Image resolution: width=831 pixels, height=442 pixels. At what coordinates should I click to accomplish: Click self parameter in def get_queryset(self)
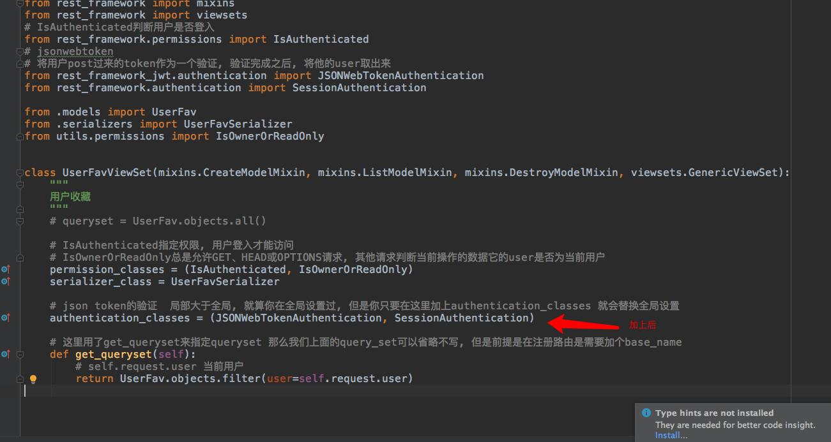coord(171,354)
